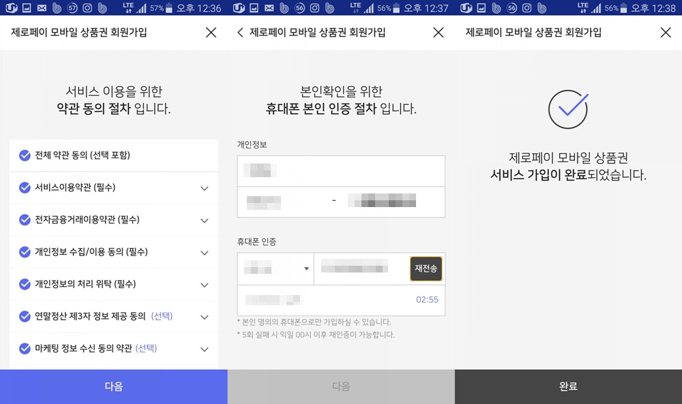Tap Instagram icon in the 12:36 status bar
Image resolution: width=682 pixels, height=404 pixels.
coord(87,7)
